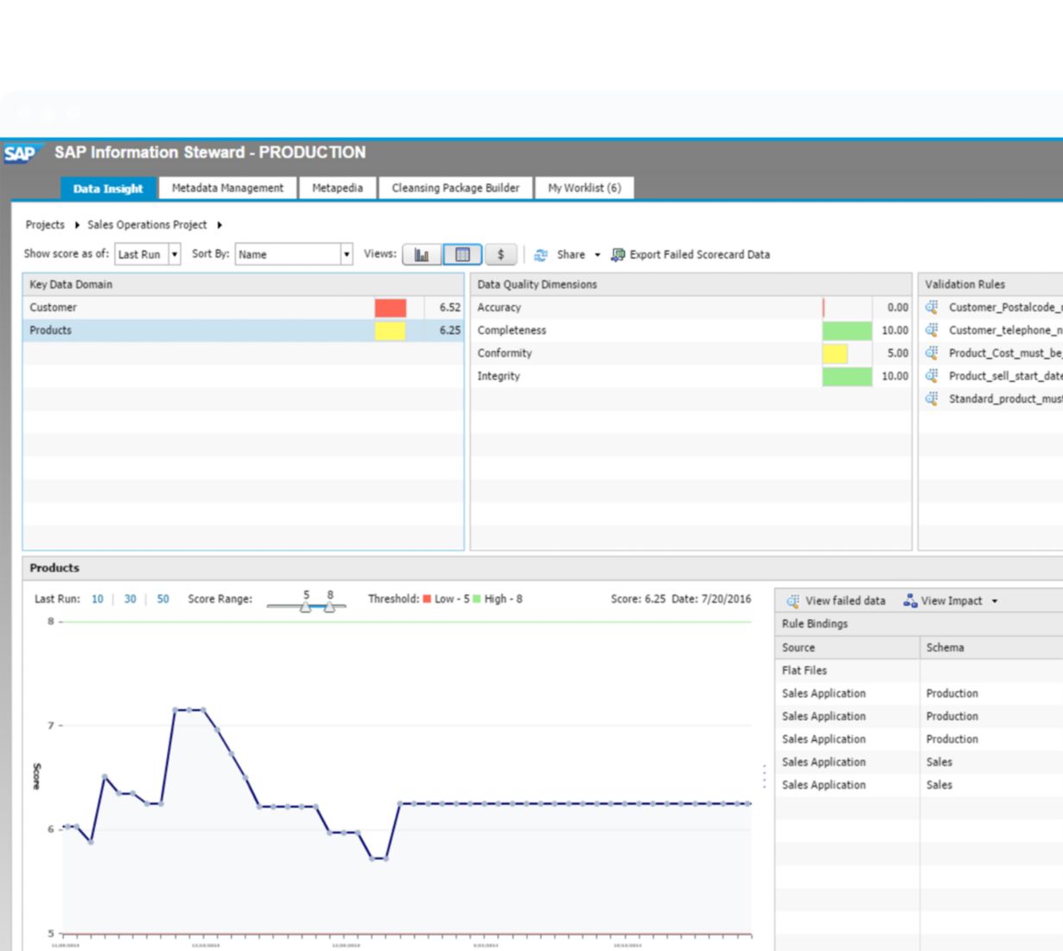Show last 30 runs
Image resolution: width=1063 pixels, height=951 pixels.
[x=130, y=599]
